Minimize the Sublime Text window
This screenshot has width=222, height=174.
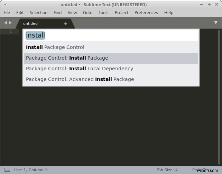point(202,4)
